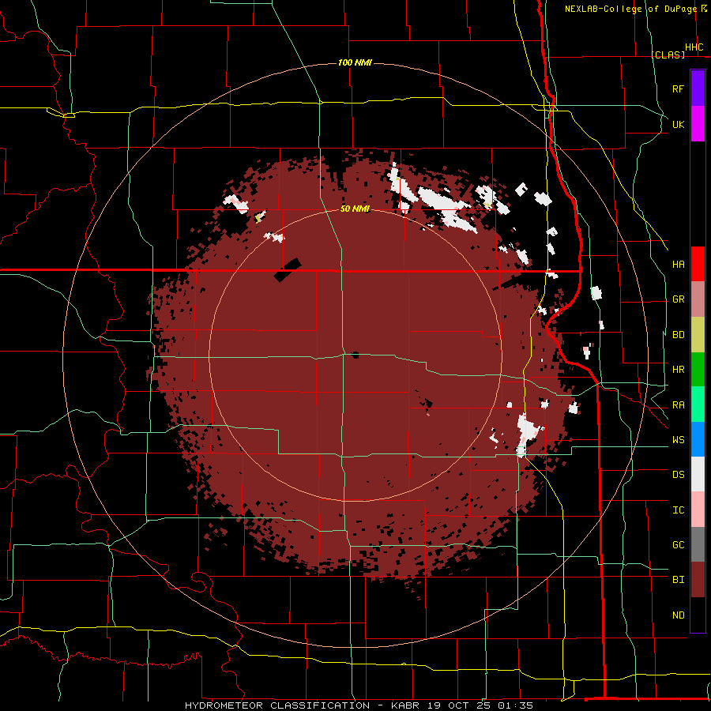This screenshot has width=711, height=711.
Task: Click the ND legend label
Action: pyautogui.click(x=678, y=615)
